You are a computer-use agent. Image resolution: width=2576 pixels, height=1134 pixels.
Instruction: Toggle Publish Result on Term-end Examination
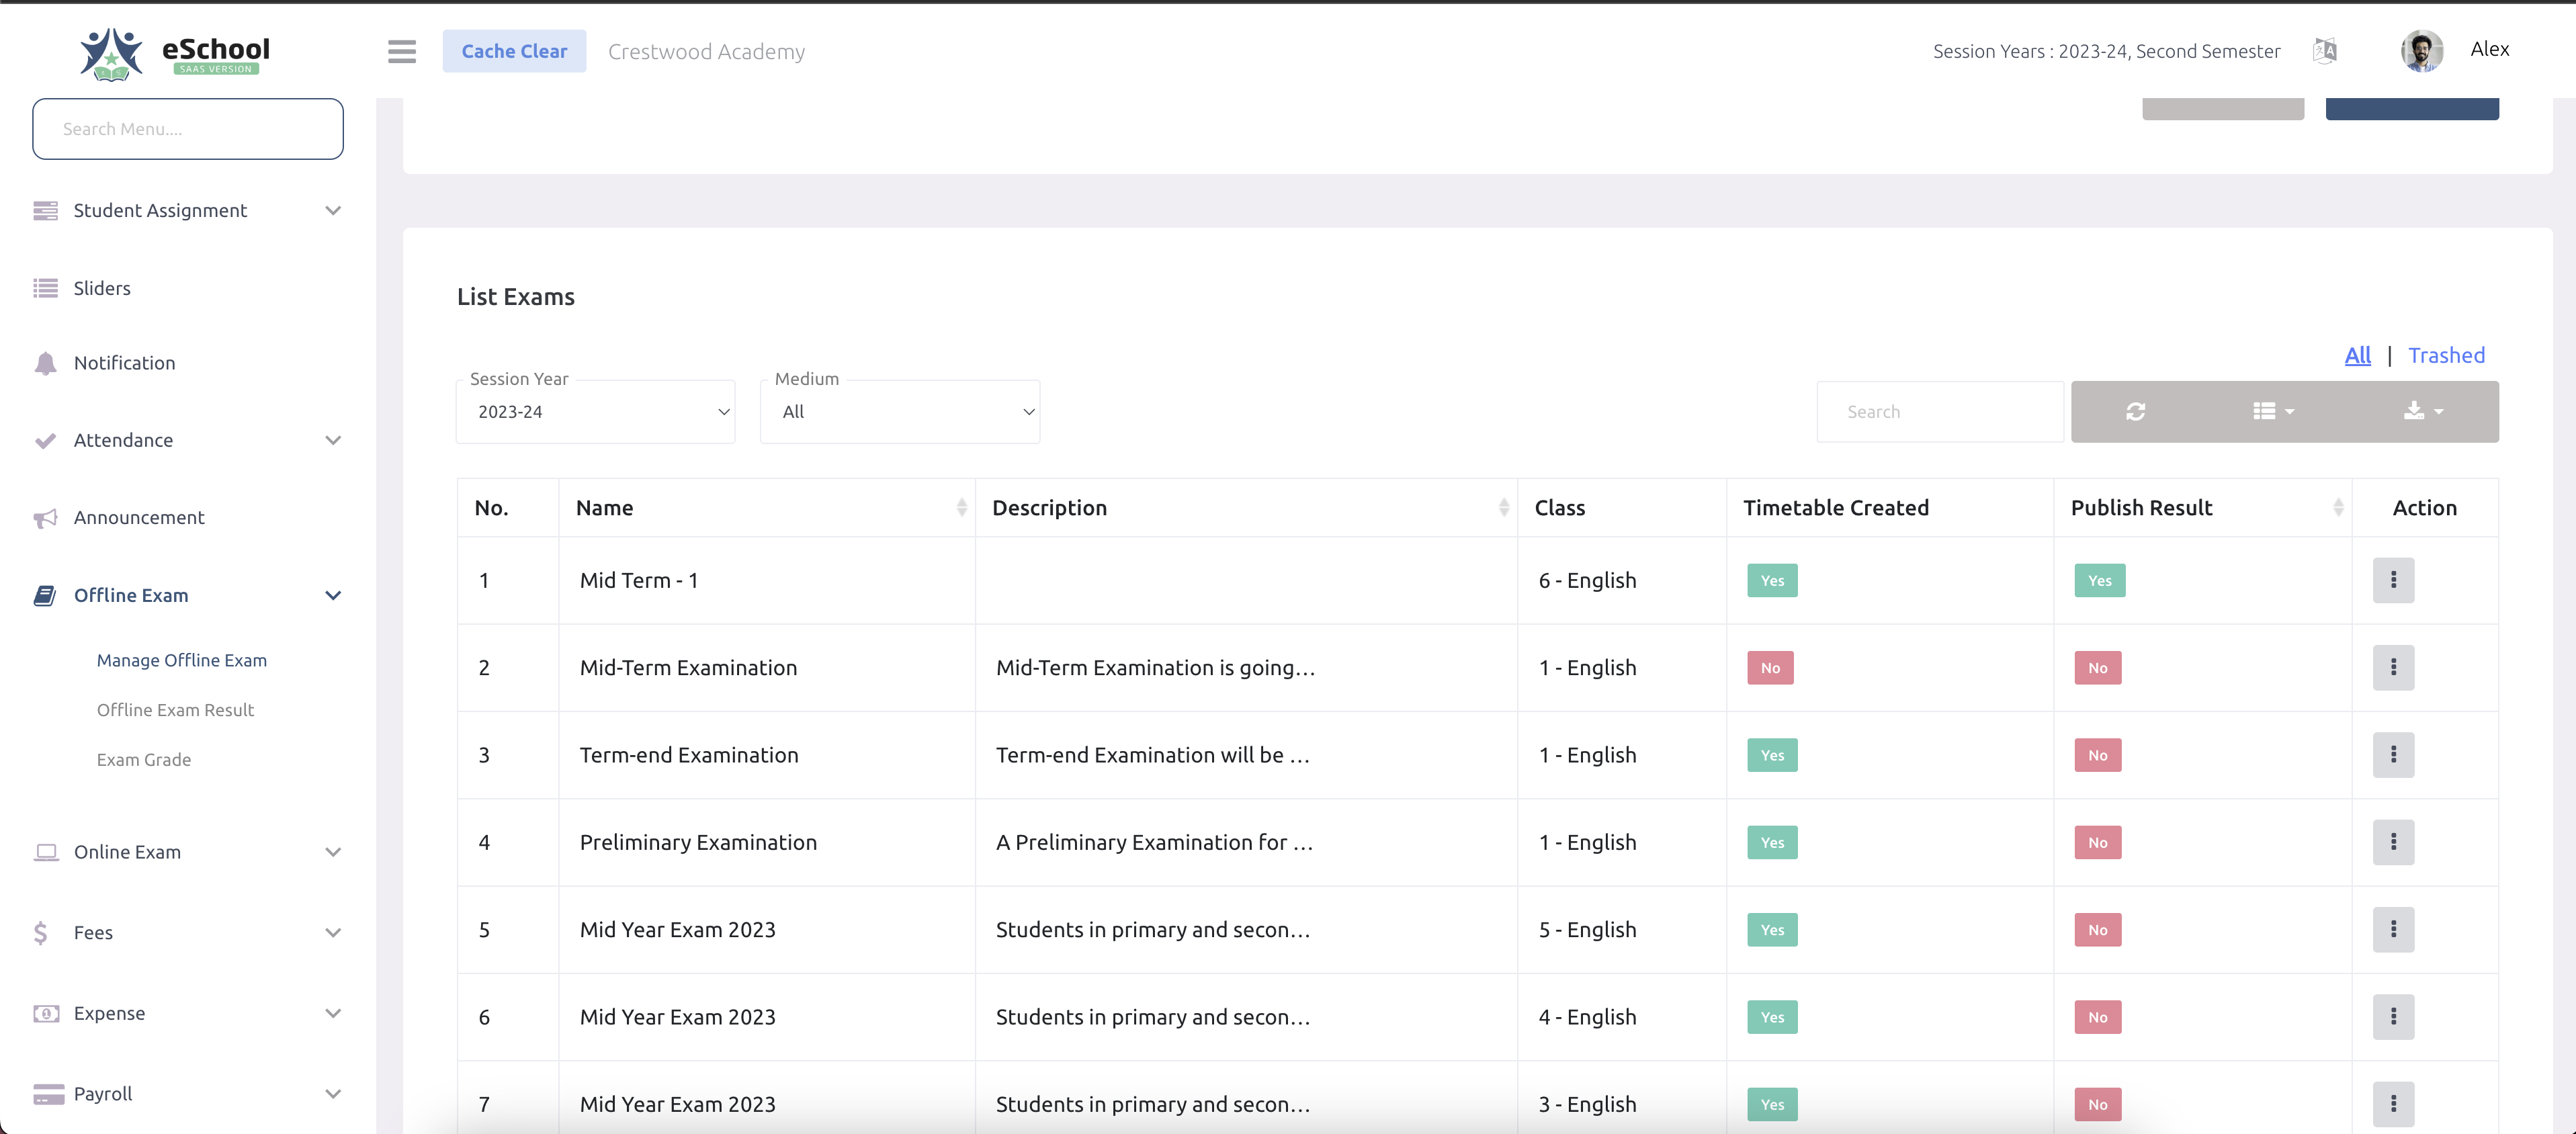(2098, 755)
